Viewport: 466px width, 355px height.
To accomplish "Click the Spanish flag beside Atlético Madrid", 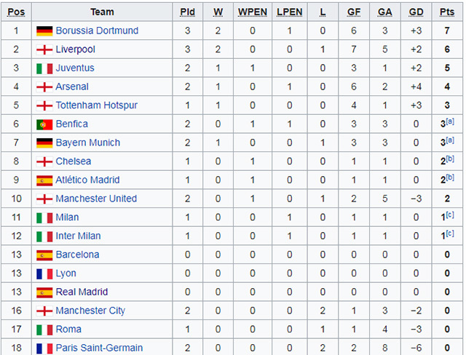I will point(44,180).
